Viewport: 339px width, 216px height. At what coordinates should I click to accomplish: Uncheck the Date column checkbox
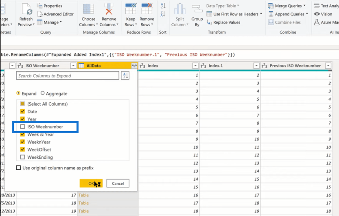(x=22, y=111)
